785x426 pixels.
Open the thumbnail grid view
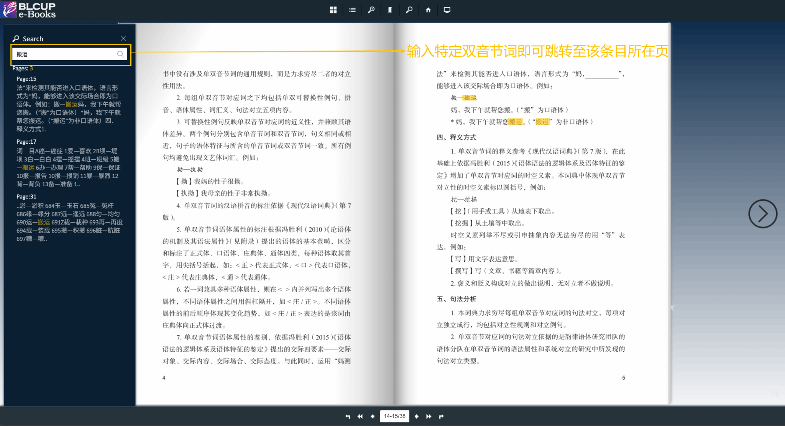[333, 10]
